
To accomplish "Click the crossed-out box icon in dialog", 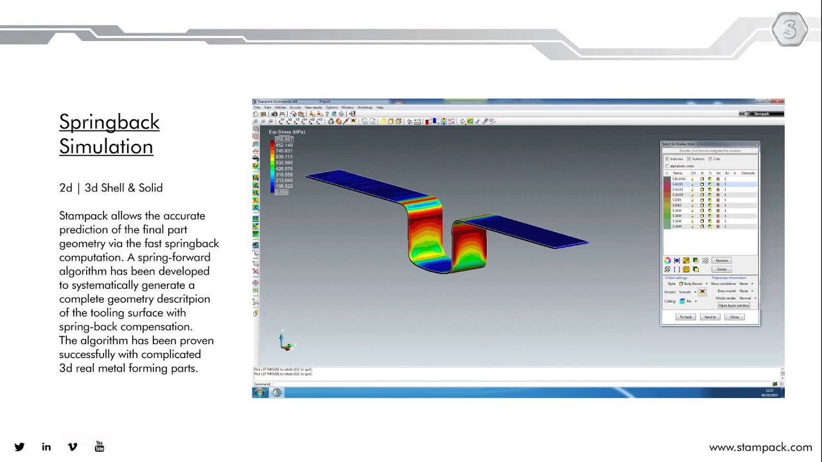I will pyautogui.click(x=667, y=269).
